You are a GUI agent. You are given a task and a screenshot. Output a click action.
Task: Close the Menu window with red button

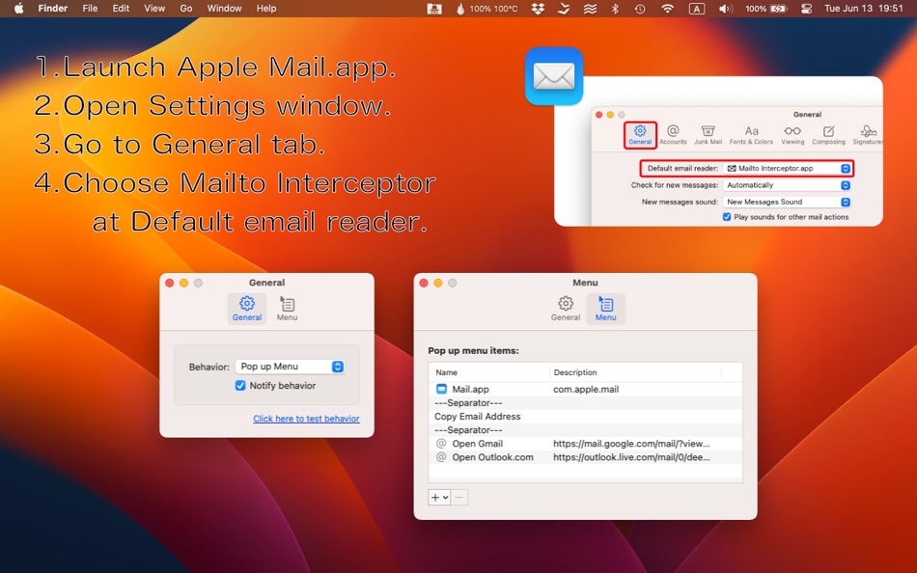(424, 283)
